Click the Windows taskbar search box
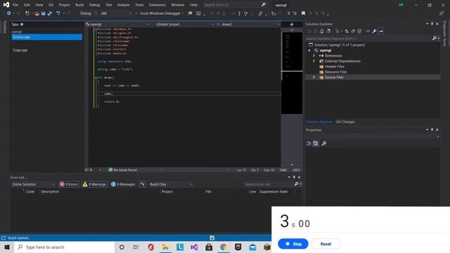Image resolution: width=450 pixels, height=253 pixels. pyautogui.click(x=64, y=247)
